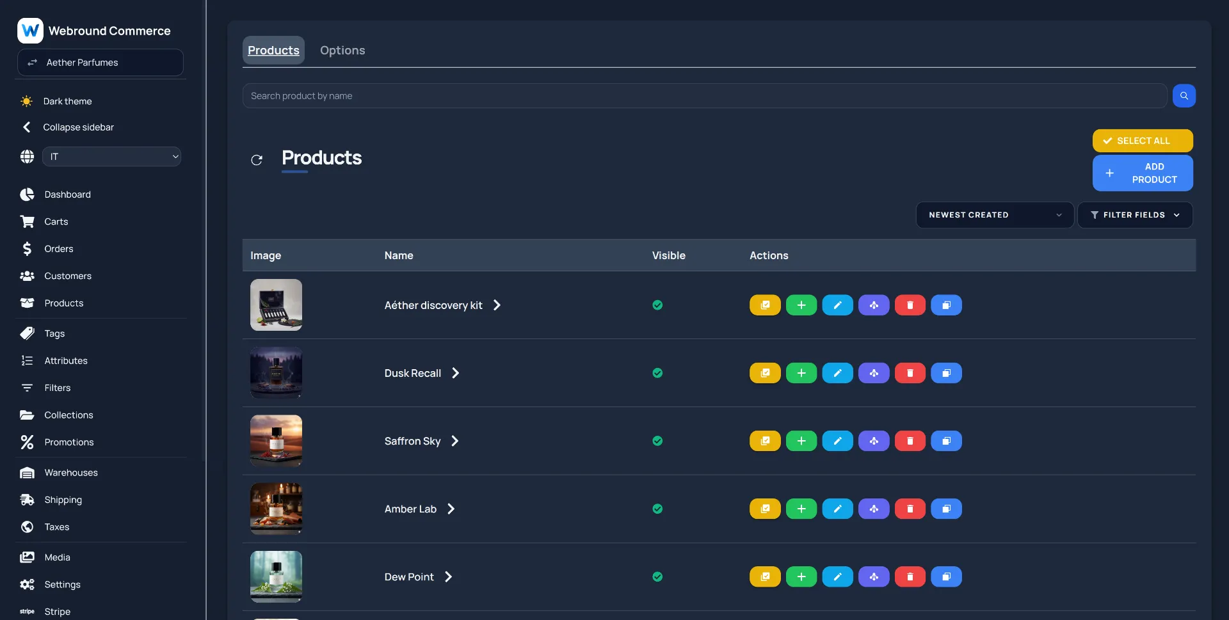Open Collections in the sidebar

coord(68,415)
